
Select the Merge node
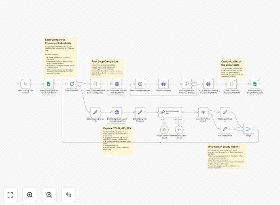248,129
